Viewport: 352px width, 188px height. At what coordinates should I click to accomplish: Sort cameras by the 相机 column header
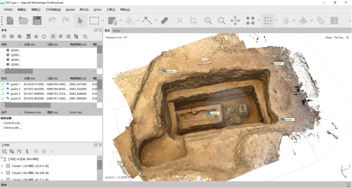point(11,44)
